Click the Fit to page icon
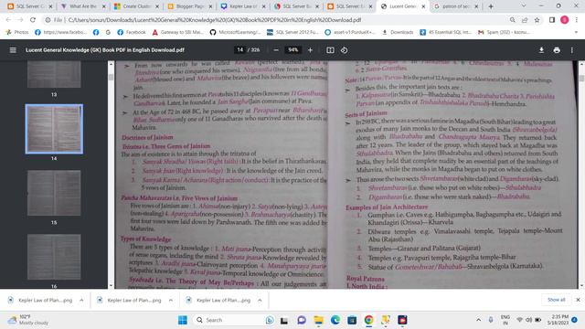This screenshot has width=585, height=329. pyautogui.click(x=330, y=50)
